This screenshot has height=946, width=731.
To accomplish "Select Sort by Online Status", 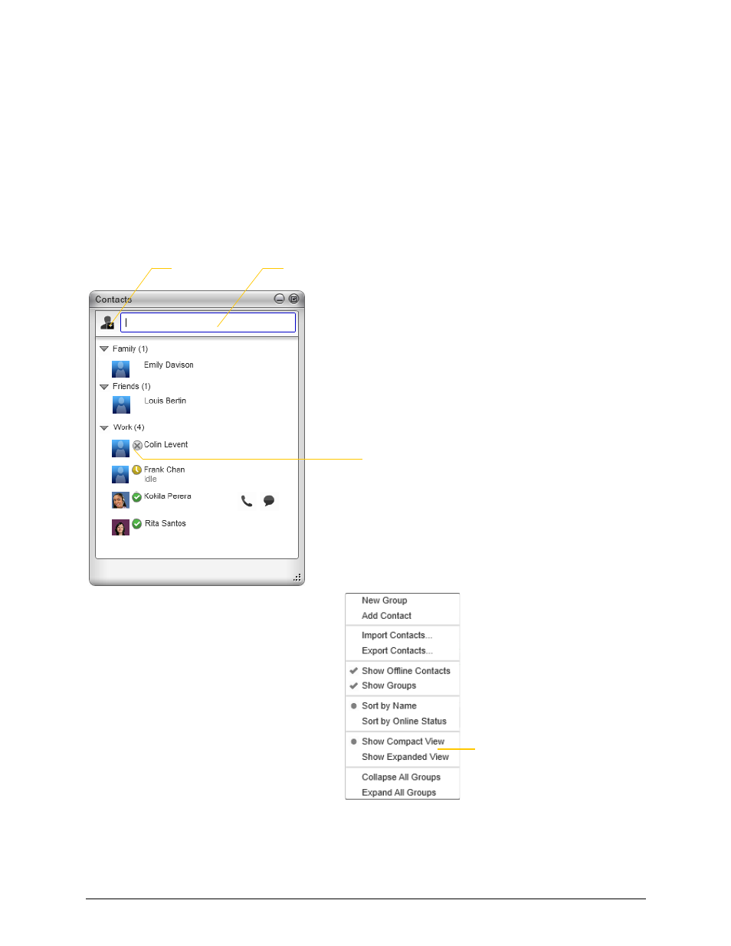I will coord(404,722).
